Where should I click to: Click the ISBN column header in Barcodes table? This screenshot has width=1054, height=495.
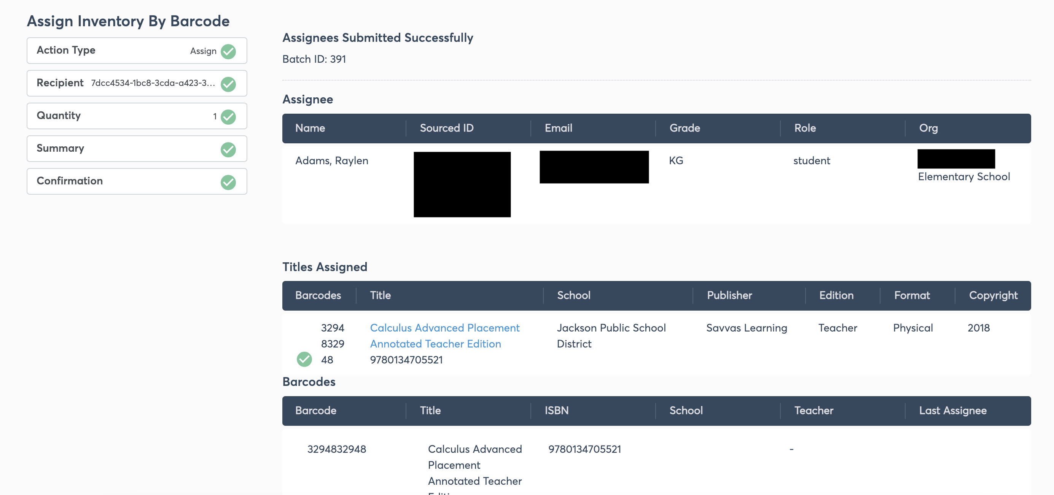click(x=556, y=410)
